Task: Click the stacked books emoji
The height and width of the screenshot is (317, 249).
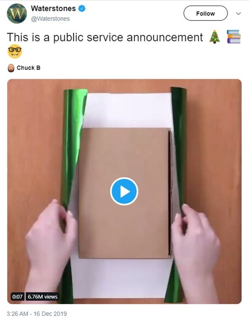Action: (x=234, y=37)
